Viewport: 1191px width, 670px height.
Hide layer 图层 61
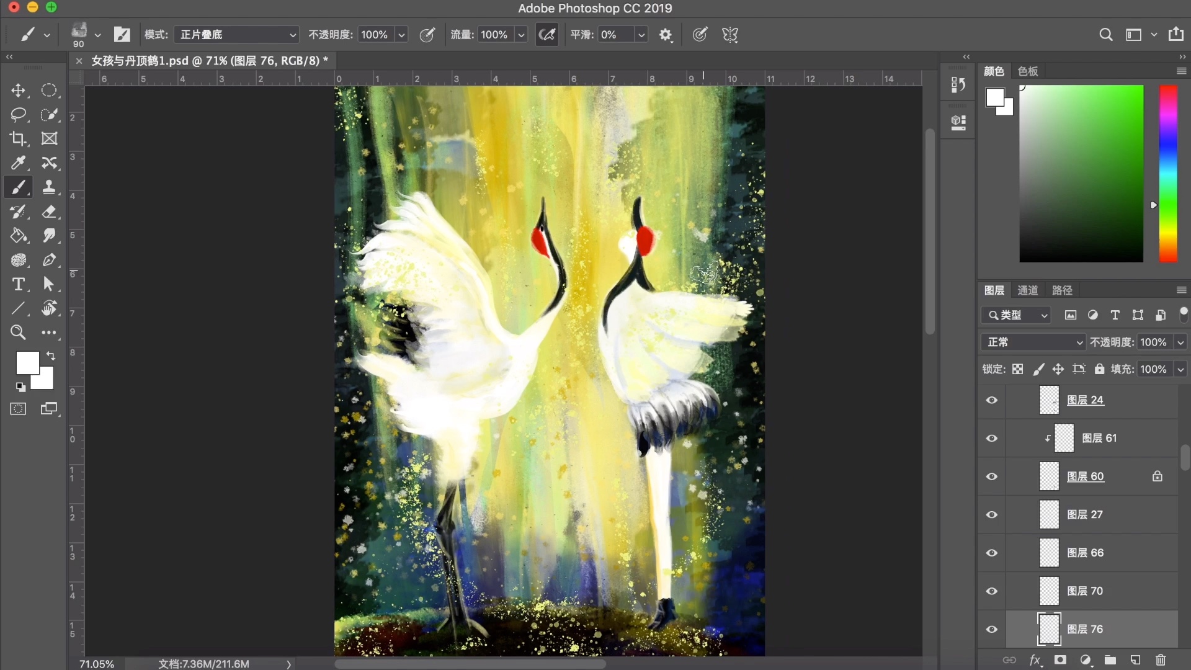click(x=992, y=439)
